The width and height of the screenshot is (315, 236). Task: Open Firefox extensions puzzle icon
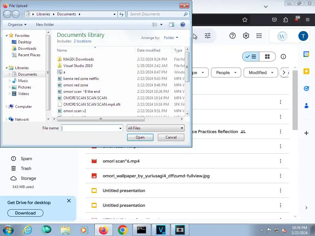click(x=285, y=20)
